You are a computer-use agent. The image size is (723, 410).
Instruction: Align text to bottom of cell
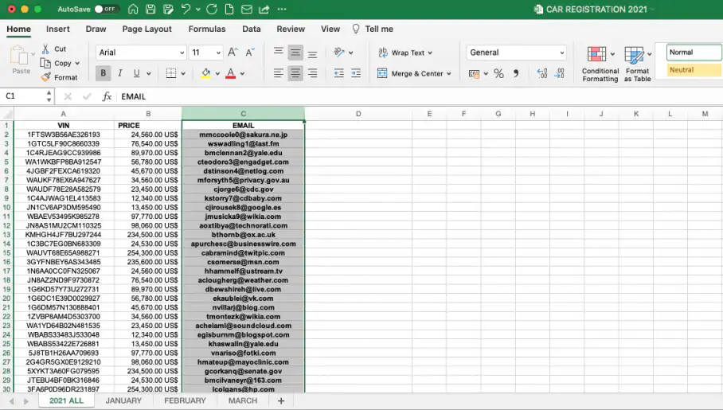[312, 52]
